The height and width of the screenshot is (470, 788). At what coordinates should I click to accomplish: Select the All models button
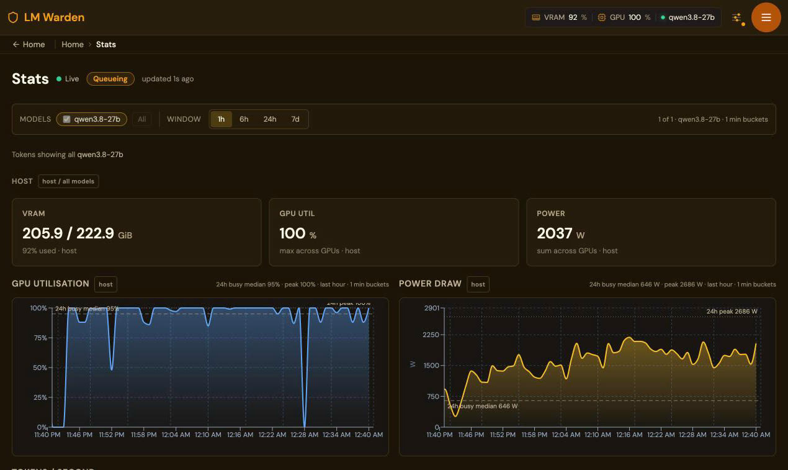pyautogui.click(x=142, y=119)
